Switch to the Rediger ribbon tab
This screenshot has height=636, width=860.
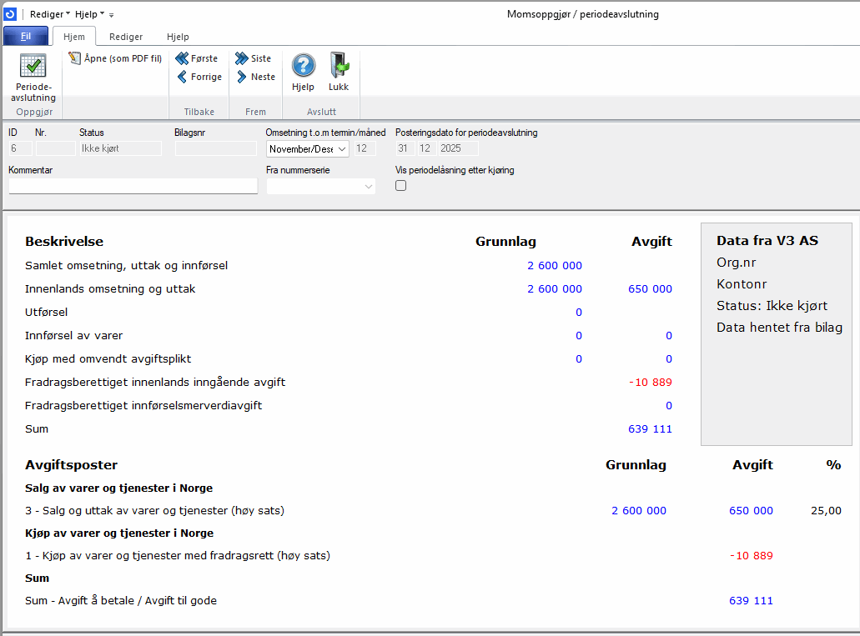point(126,37)
